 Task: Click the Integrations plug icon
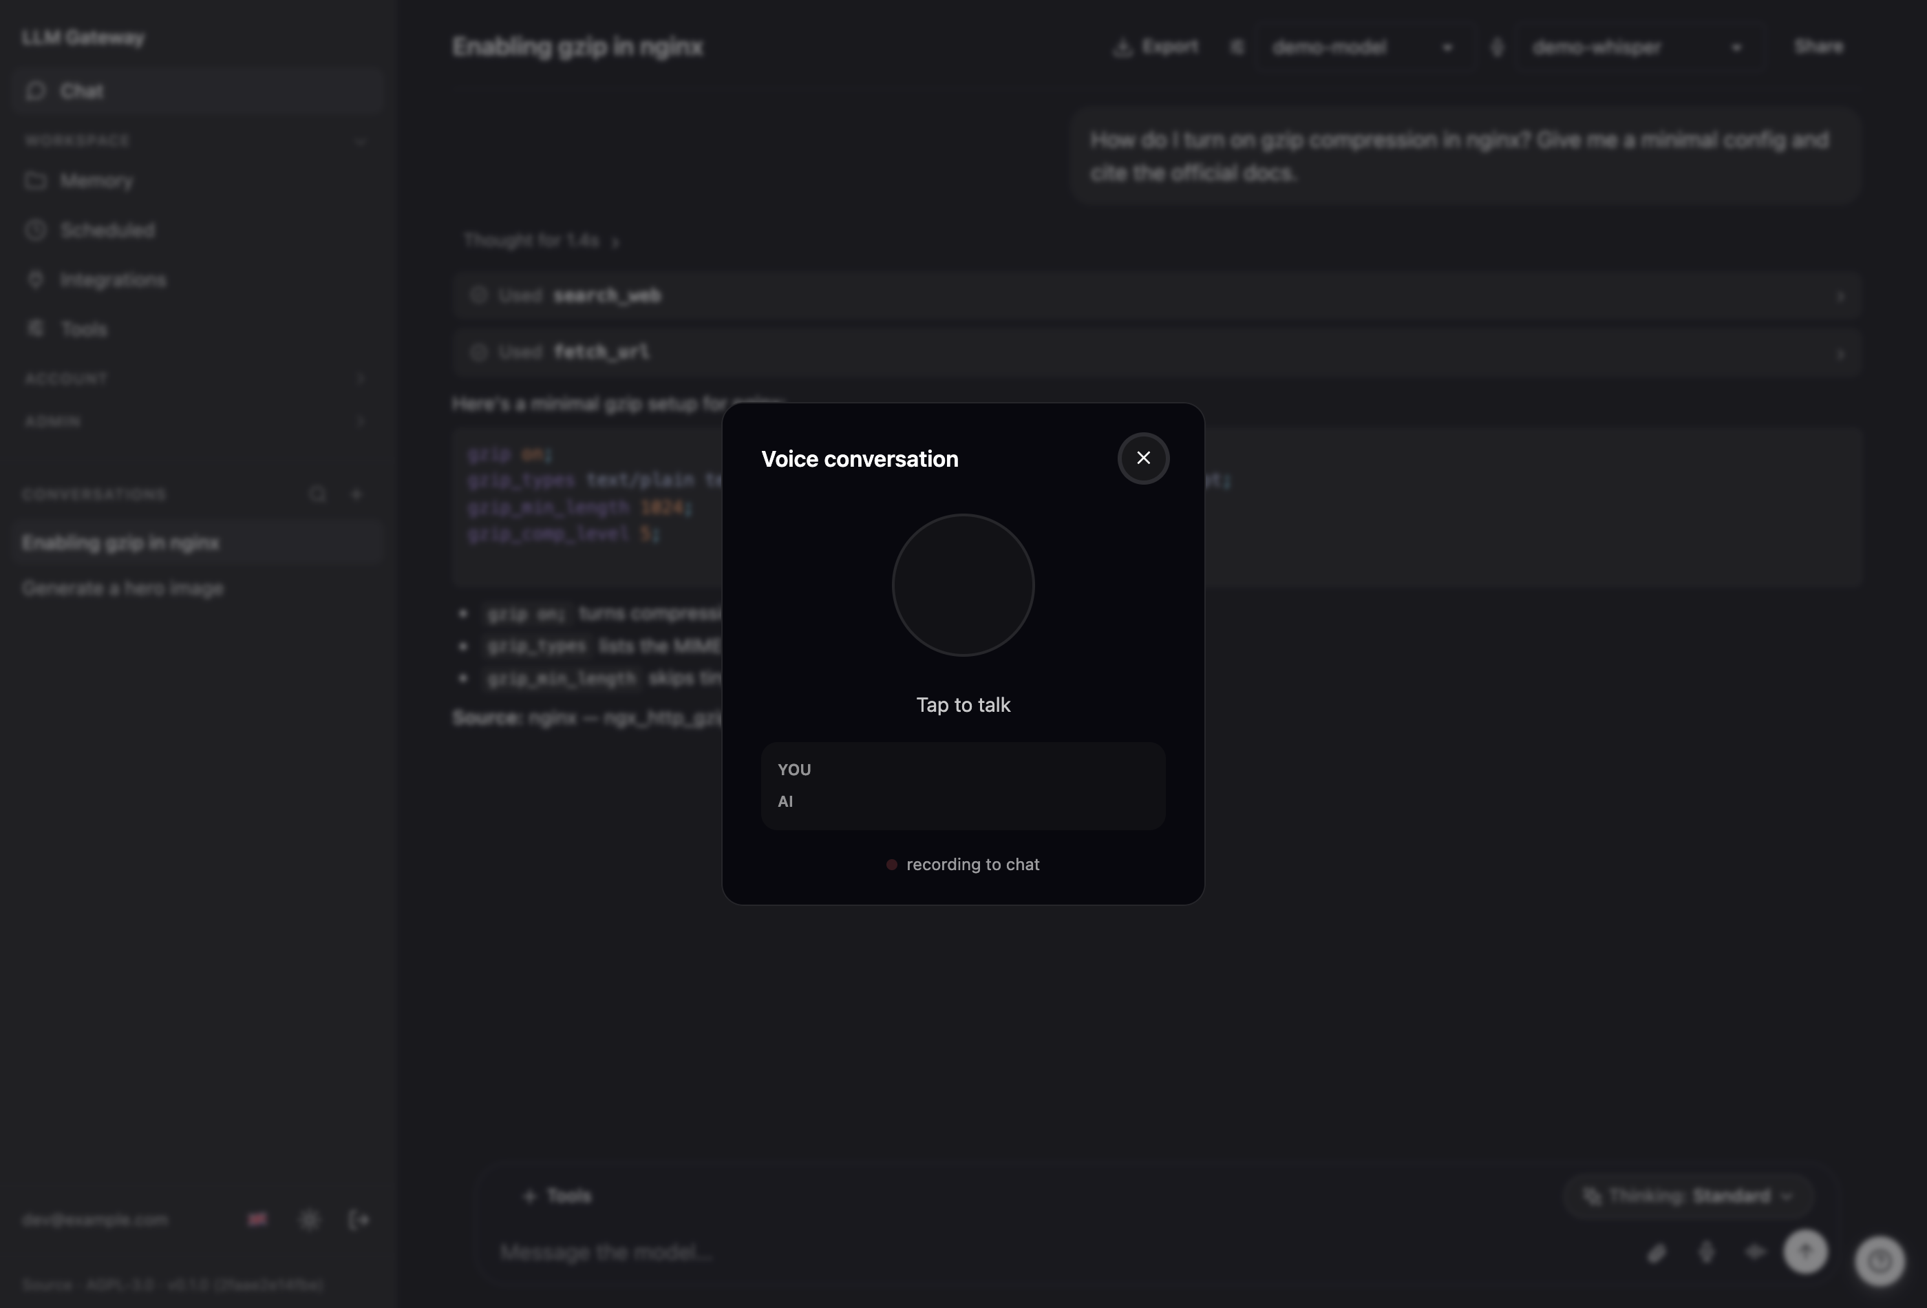(36, 280)
